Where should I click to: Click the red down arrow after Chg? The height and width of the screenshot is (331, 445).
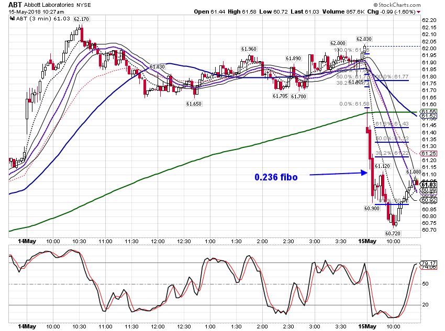click(419, 12)
